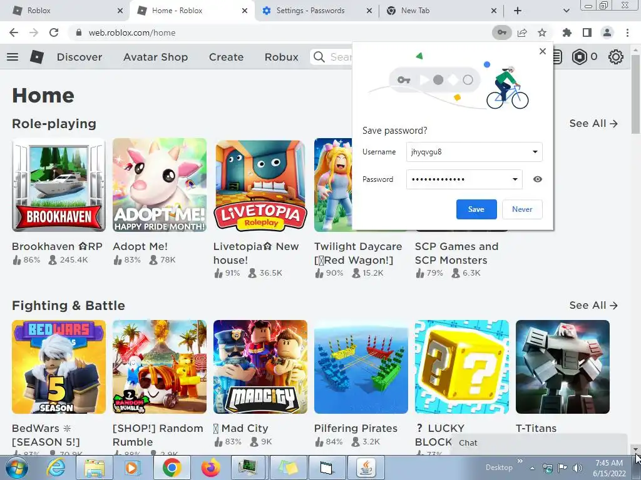
Task: Open the T-Titans robot thumbnail
Action: [x=563, y=367]
